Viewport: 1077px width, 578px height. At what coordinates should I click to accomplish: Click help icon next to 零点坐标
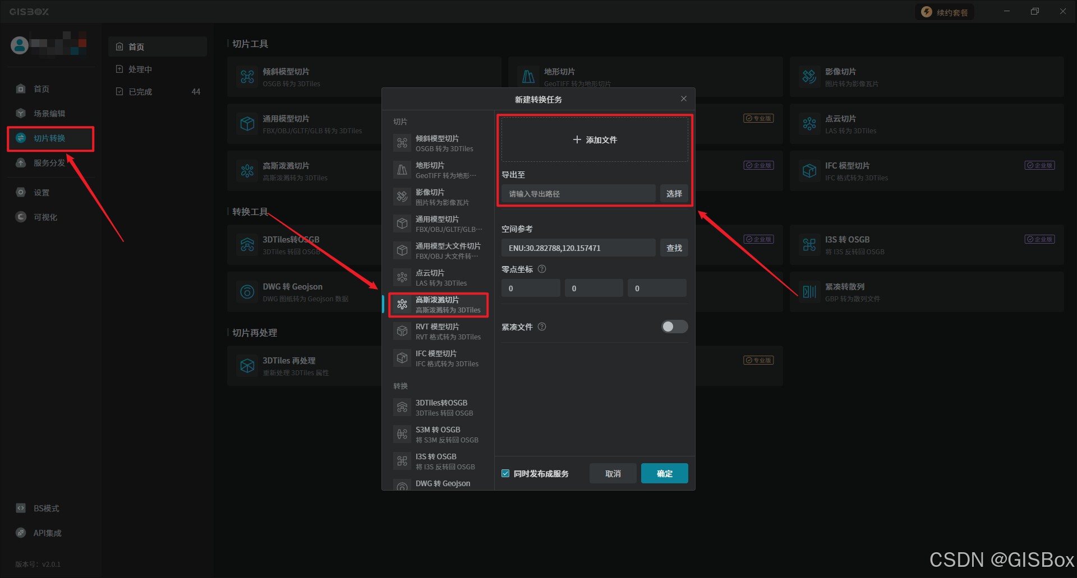click(x=542, y=269)
